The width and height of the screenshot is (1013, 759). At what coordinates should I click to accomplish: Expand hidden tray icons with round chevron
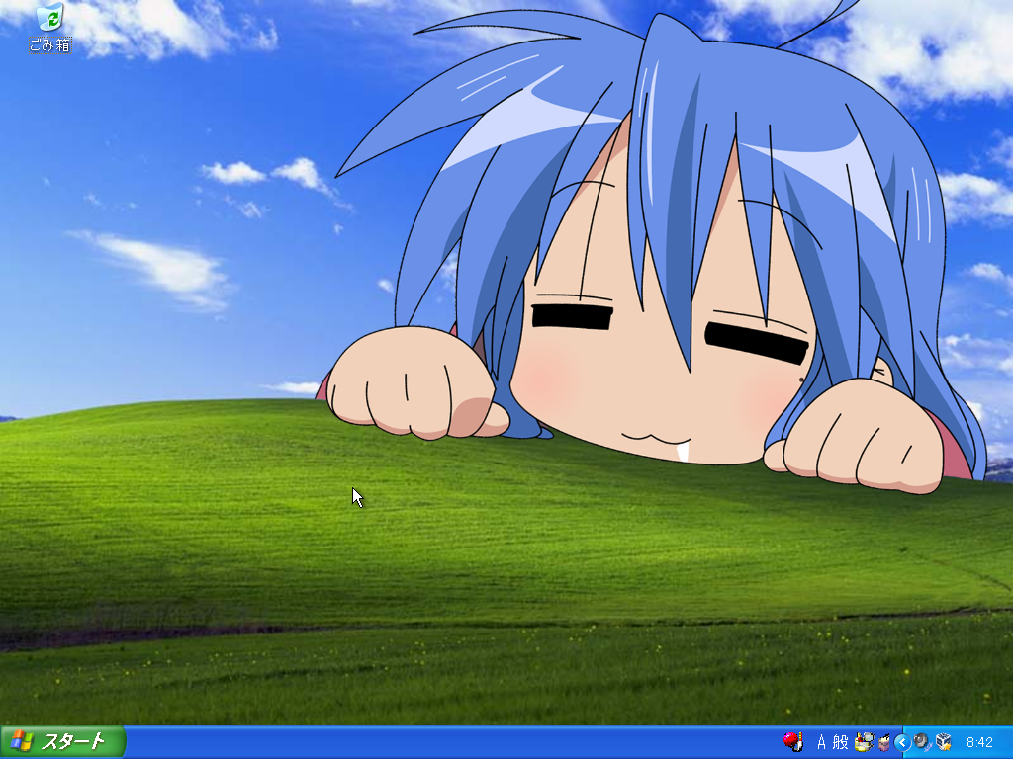pyautogui.click(x=901, y=741)
